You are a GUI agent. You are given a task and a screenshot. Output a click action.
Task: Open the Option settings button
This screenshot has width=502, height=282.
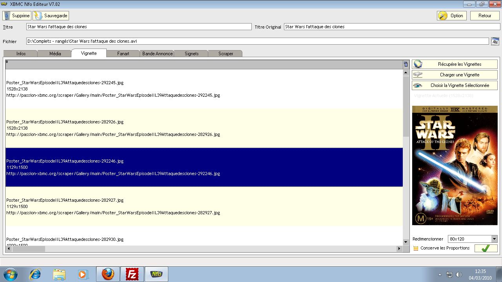click(x=452, y=16)
